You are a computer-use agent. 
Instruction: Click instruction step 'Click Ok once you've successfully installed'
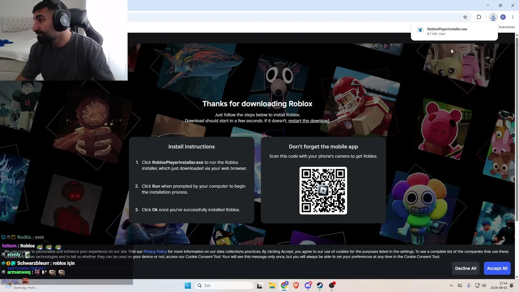pos(191,210)
